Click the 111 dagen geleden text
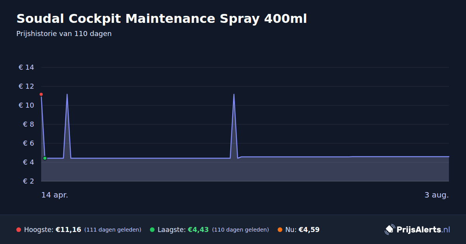 point(113,230)
